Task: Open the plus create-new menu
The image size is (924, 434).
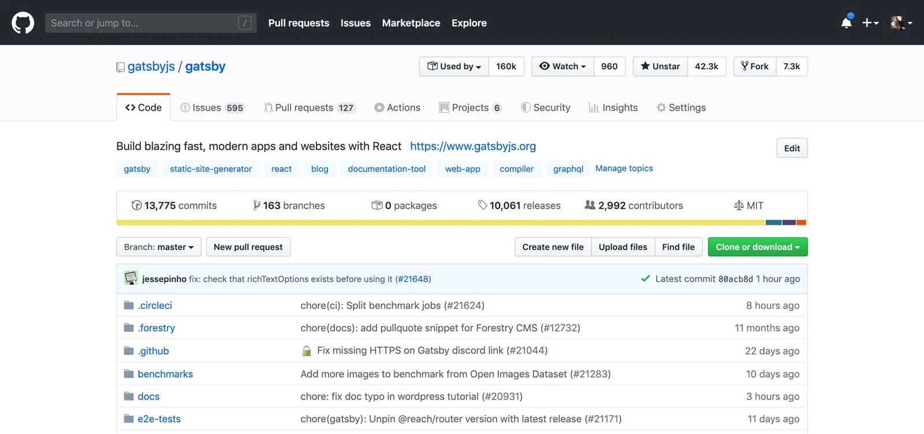Action: click(870, 23)
